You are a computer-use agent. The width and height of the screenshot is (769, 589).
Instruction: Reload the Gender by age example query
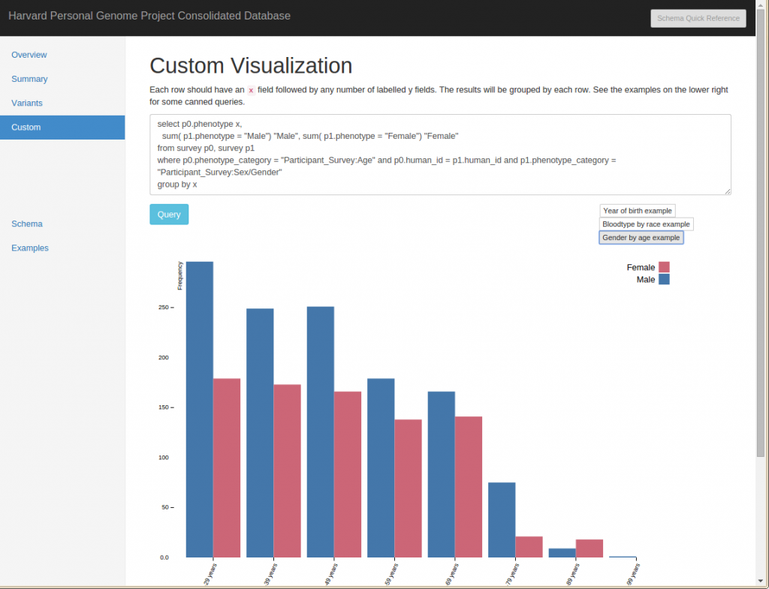tap(641, 237)
